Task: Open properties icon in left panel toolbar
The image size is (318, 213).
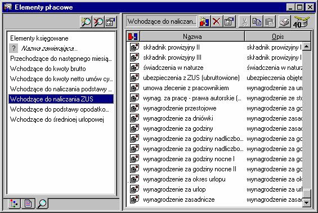Action: click(111, 21)
